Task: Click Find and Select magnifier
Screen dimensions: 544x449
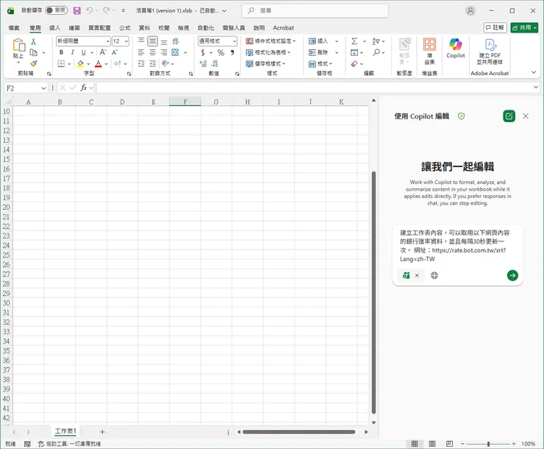Action: click(376, 52)
